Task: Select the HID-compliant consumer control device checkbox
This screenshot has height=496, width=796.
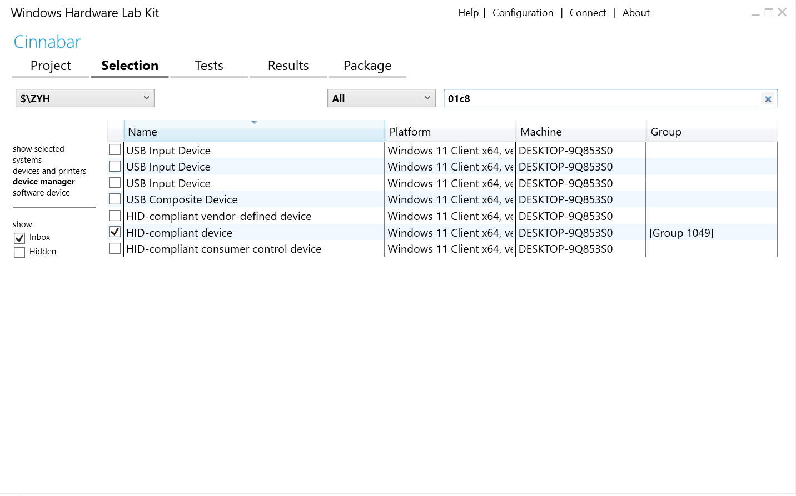Action: tap(115, 248)
